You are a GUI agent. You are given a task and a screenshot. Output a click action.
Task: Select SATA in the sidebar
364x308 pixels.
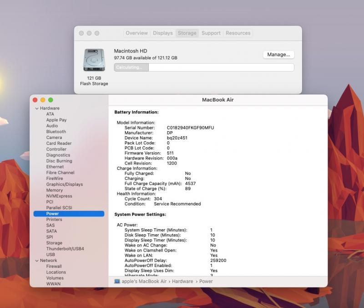coord(51,231)
